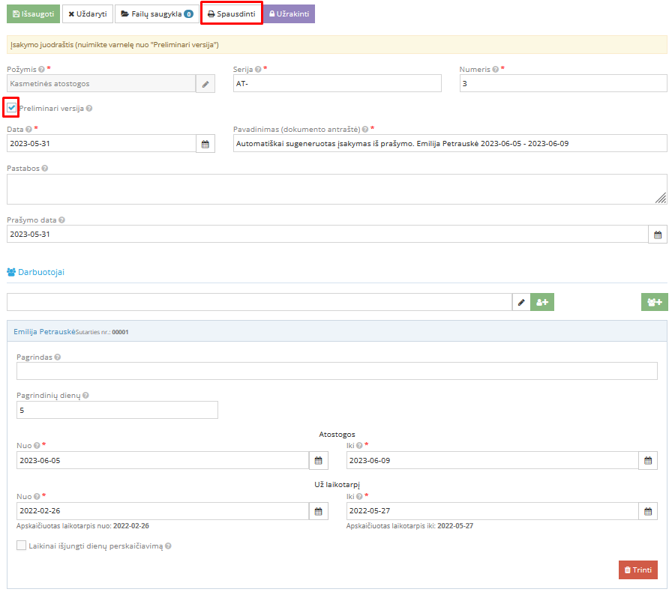Click Spausdinti to print the order
The image size is (672, 592).
point(231,14)
